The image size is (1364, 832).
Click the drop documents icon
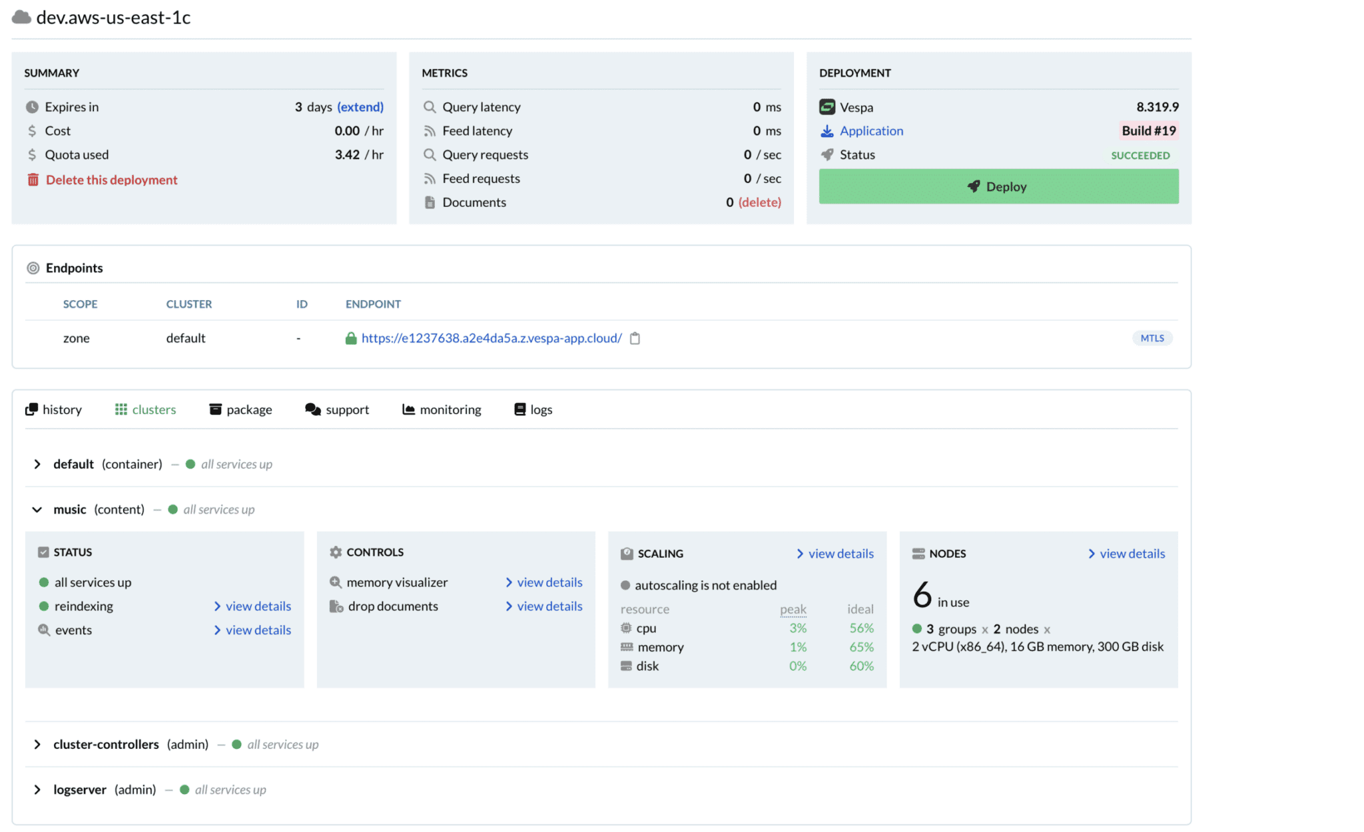click(x=336, y=606)
